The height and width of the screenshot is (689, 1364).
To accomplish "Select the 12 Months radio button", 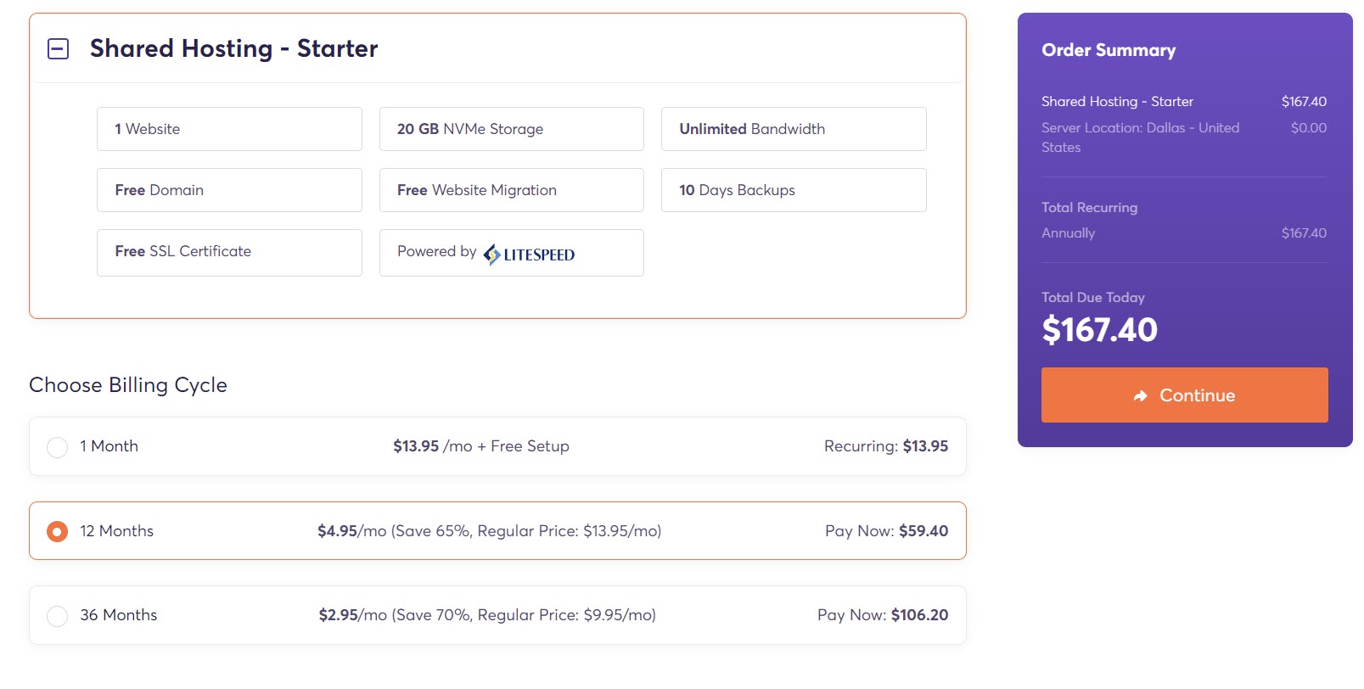I will (x=57, y=531).
